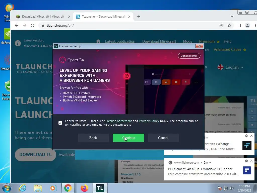Open the Premium menu item
The image size is (257, 193).
[x=209, y=41]
